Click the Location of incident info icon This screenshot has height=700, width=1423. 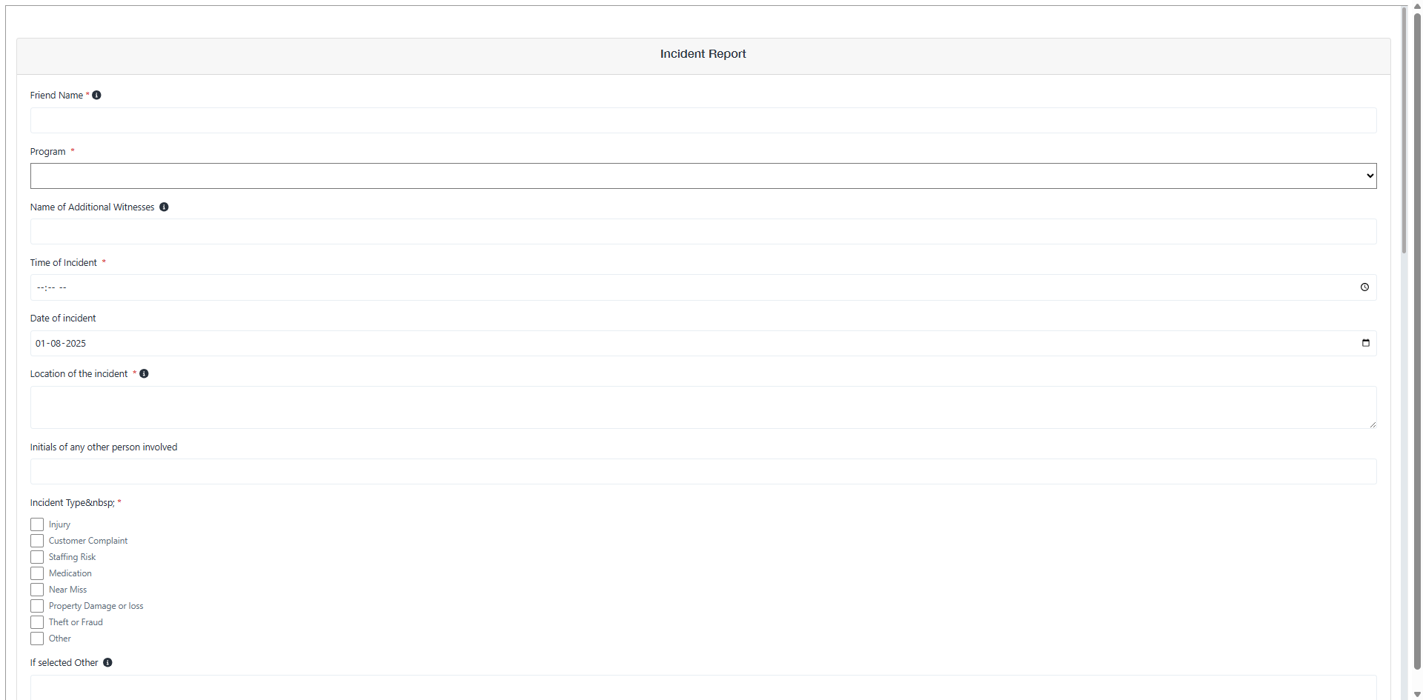(144, 374)
